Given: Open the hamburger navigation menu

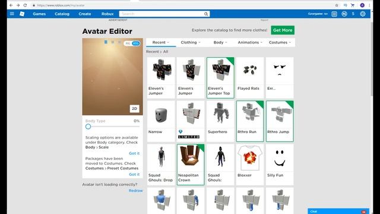Looking at the screenshot, I should point(12,14).
